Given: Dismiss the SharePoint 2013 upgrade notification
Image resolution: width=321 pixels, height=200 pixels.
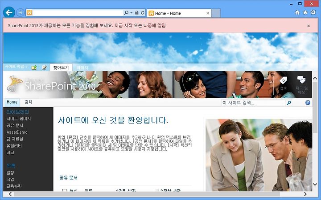Looking at the screenshot, I should click(x=309, y=26).
